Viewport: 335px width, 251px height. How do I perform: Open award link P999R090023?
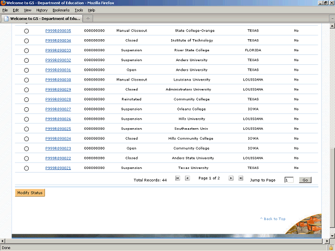58,149
